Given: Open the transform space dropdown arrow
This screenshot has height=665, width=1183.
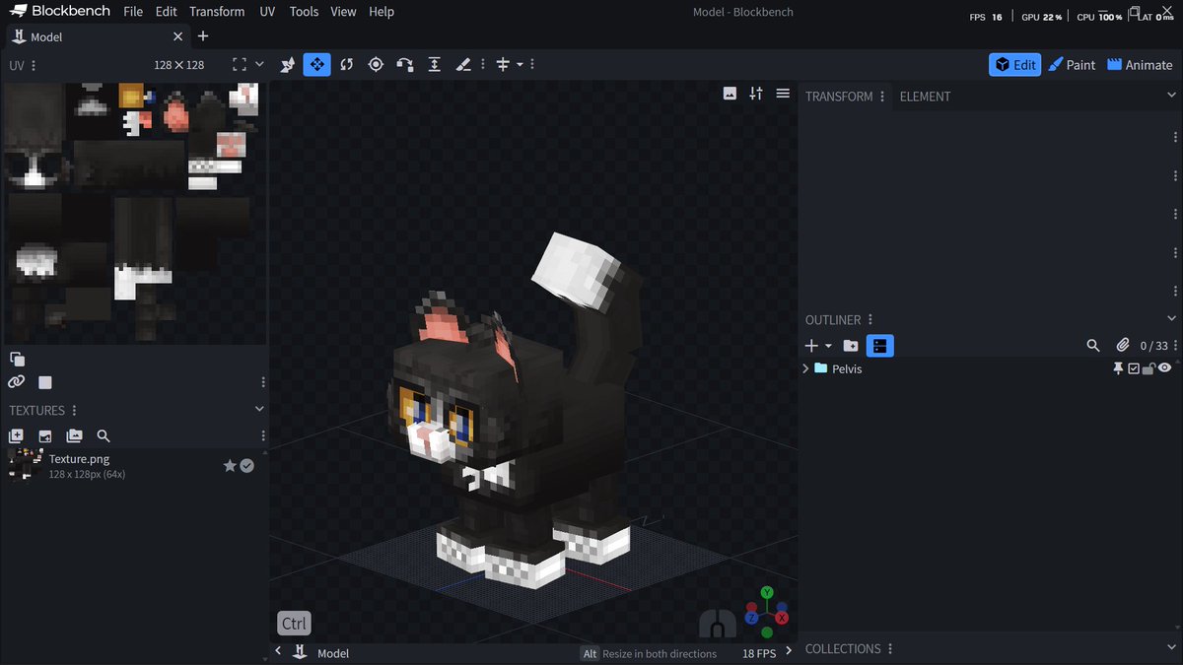Looking at the screenshot, I should [520, 64].
